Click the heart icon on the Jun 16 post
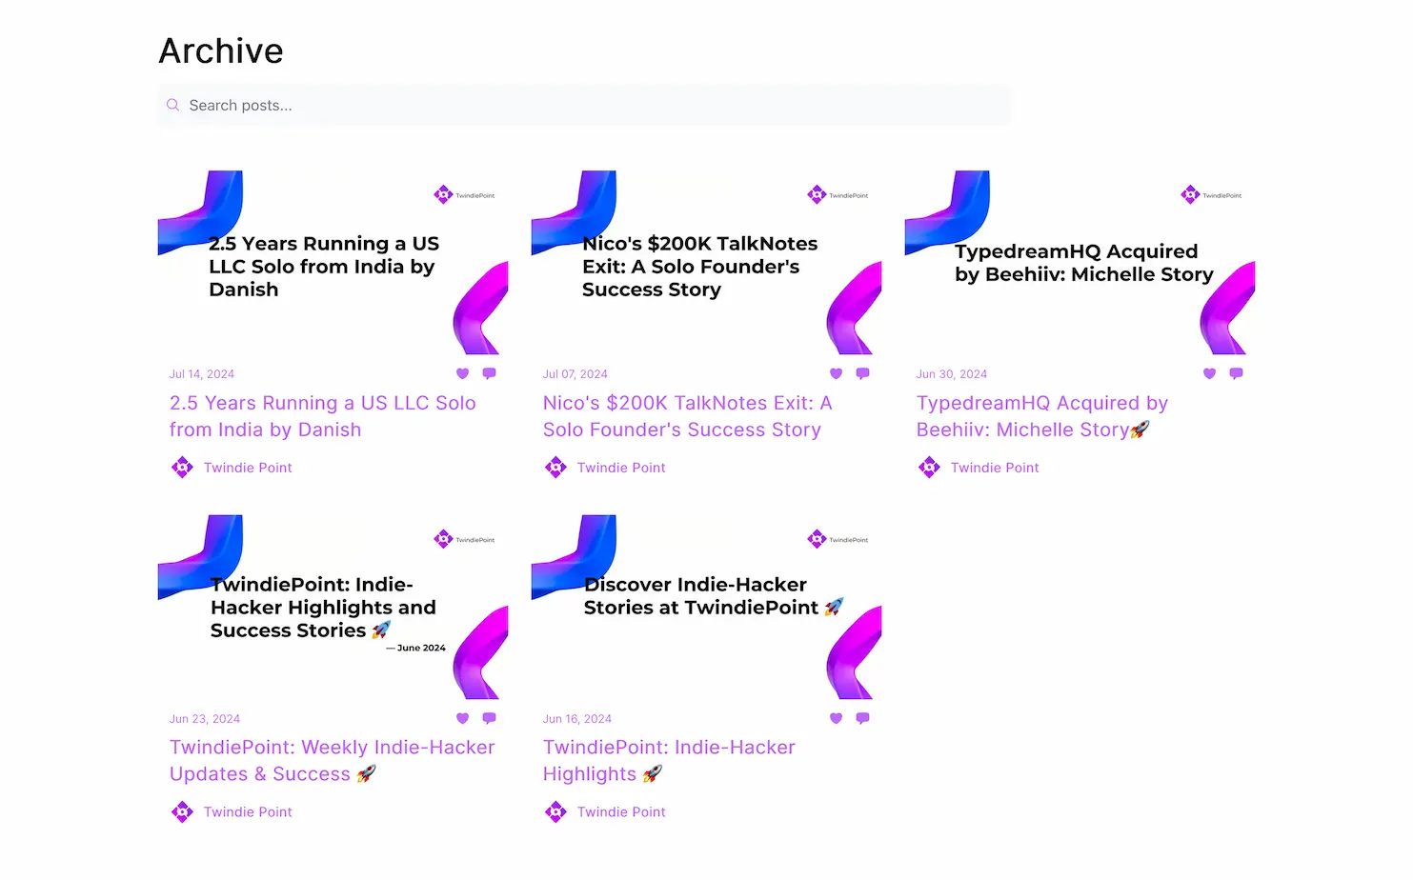The width and height of the screenshot is (1413, 880). pos(836,718)
